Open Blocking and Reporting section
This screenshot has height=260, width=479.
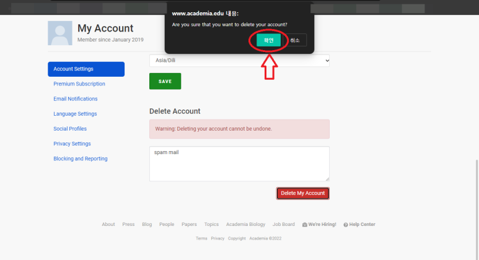coord(81,158)
